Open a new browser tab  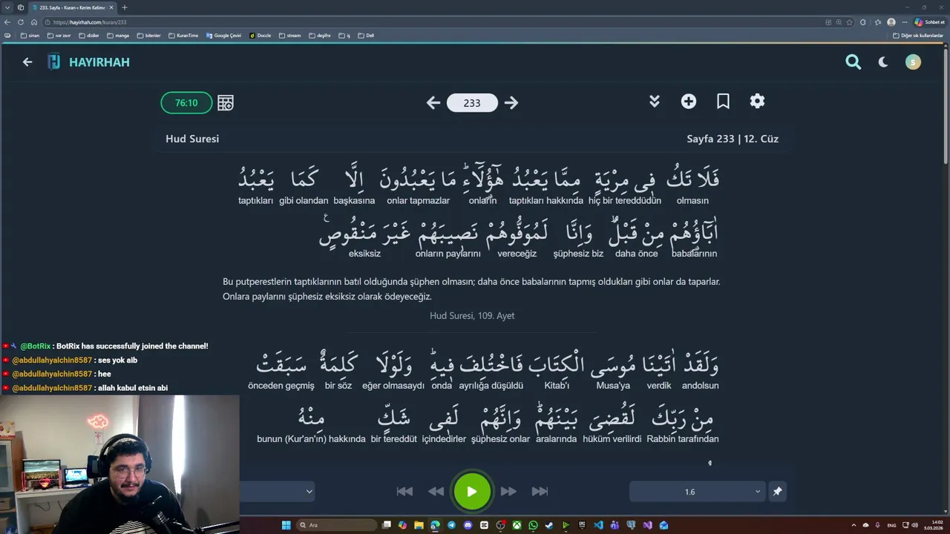point(124,7)
